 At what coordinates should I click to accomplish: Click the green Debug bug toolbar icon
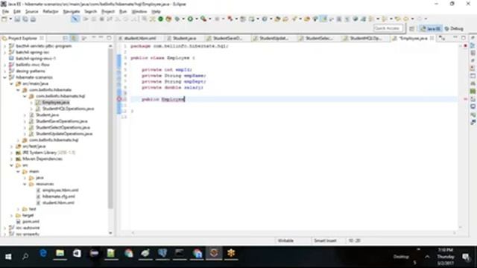[x=177, y=19]
